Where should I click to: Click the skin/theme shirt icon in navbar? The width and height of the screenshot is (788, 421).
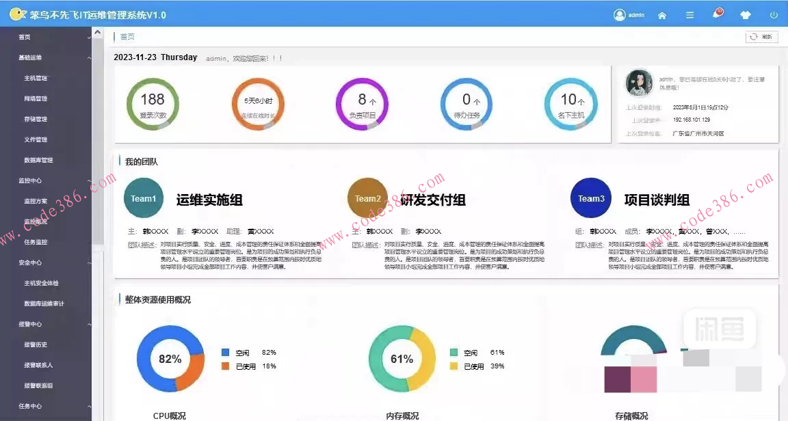(745, 14)
